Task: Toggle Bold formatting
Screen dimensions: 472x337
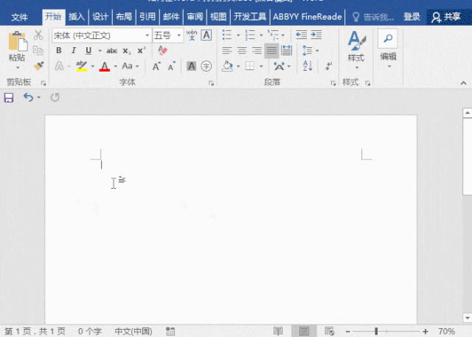Action: (59, 51)
